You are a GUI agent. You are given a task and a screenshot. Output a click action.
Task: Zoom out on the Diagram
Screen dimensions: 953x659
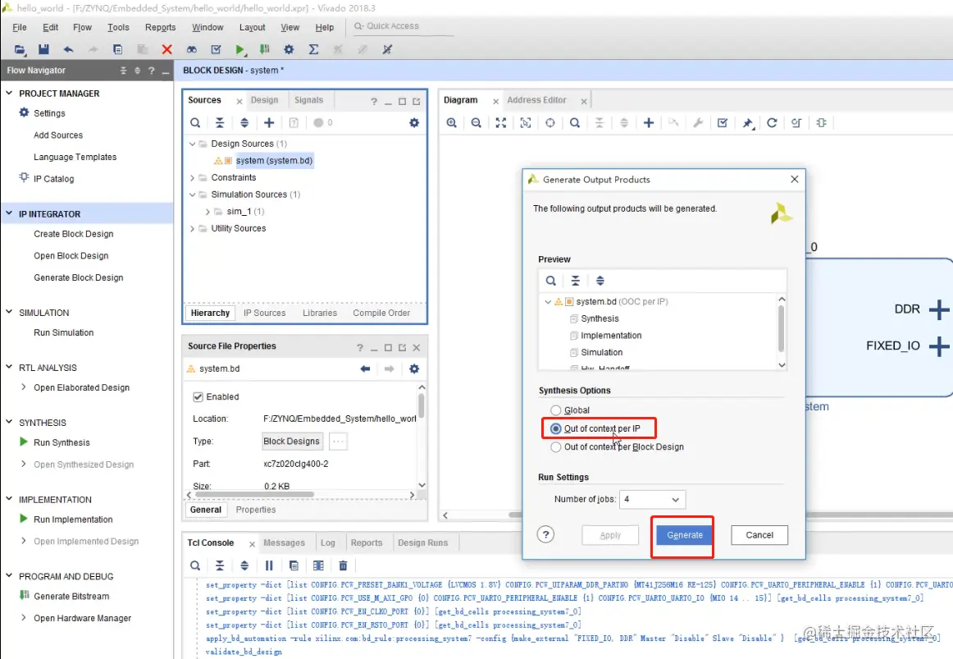tap(476, 123)
